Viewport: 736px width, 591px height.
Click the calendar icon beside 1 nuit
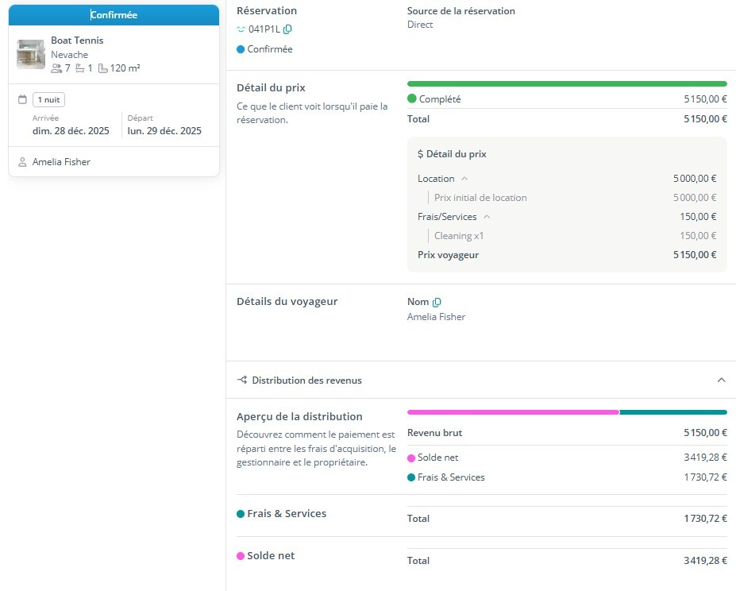[22, 99]
